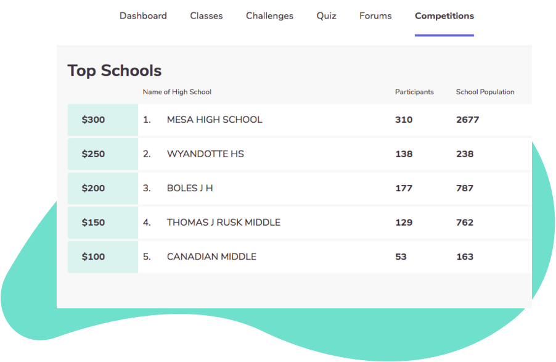Select the MESA HIGH SCHOOL entry

(x=215, y=120)
